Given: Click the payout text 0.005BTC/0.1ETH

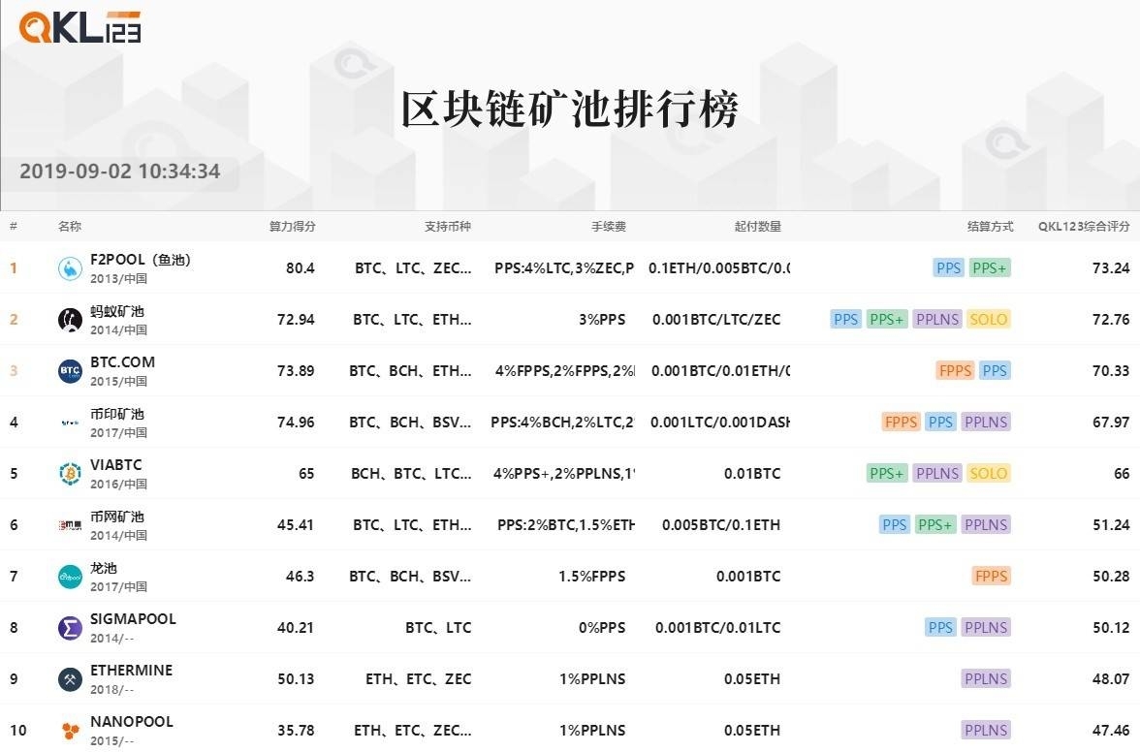Looking at the screenshot, I should coord(721,524).
